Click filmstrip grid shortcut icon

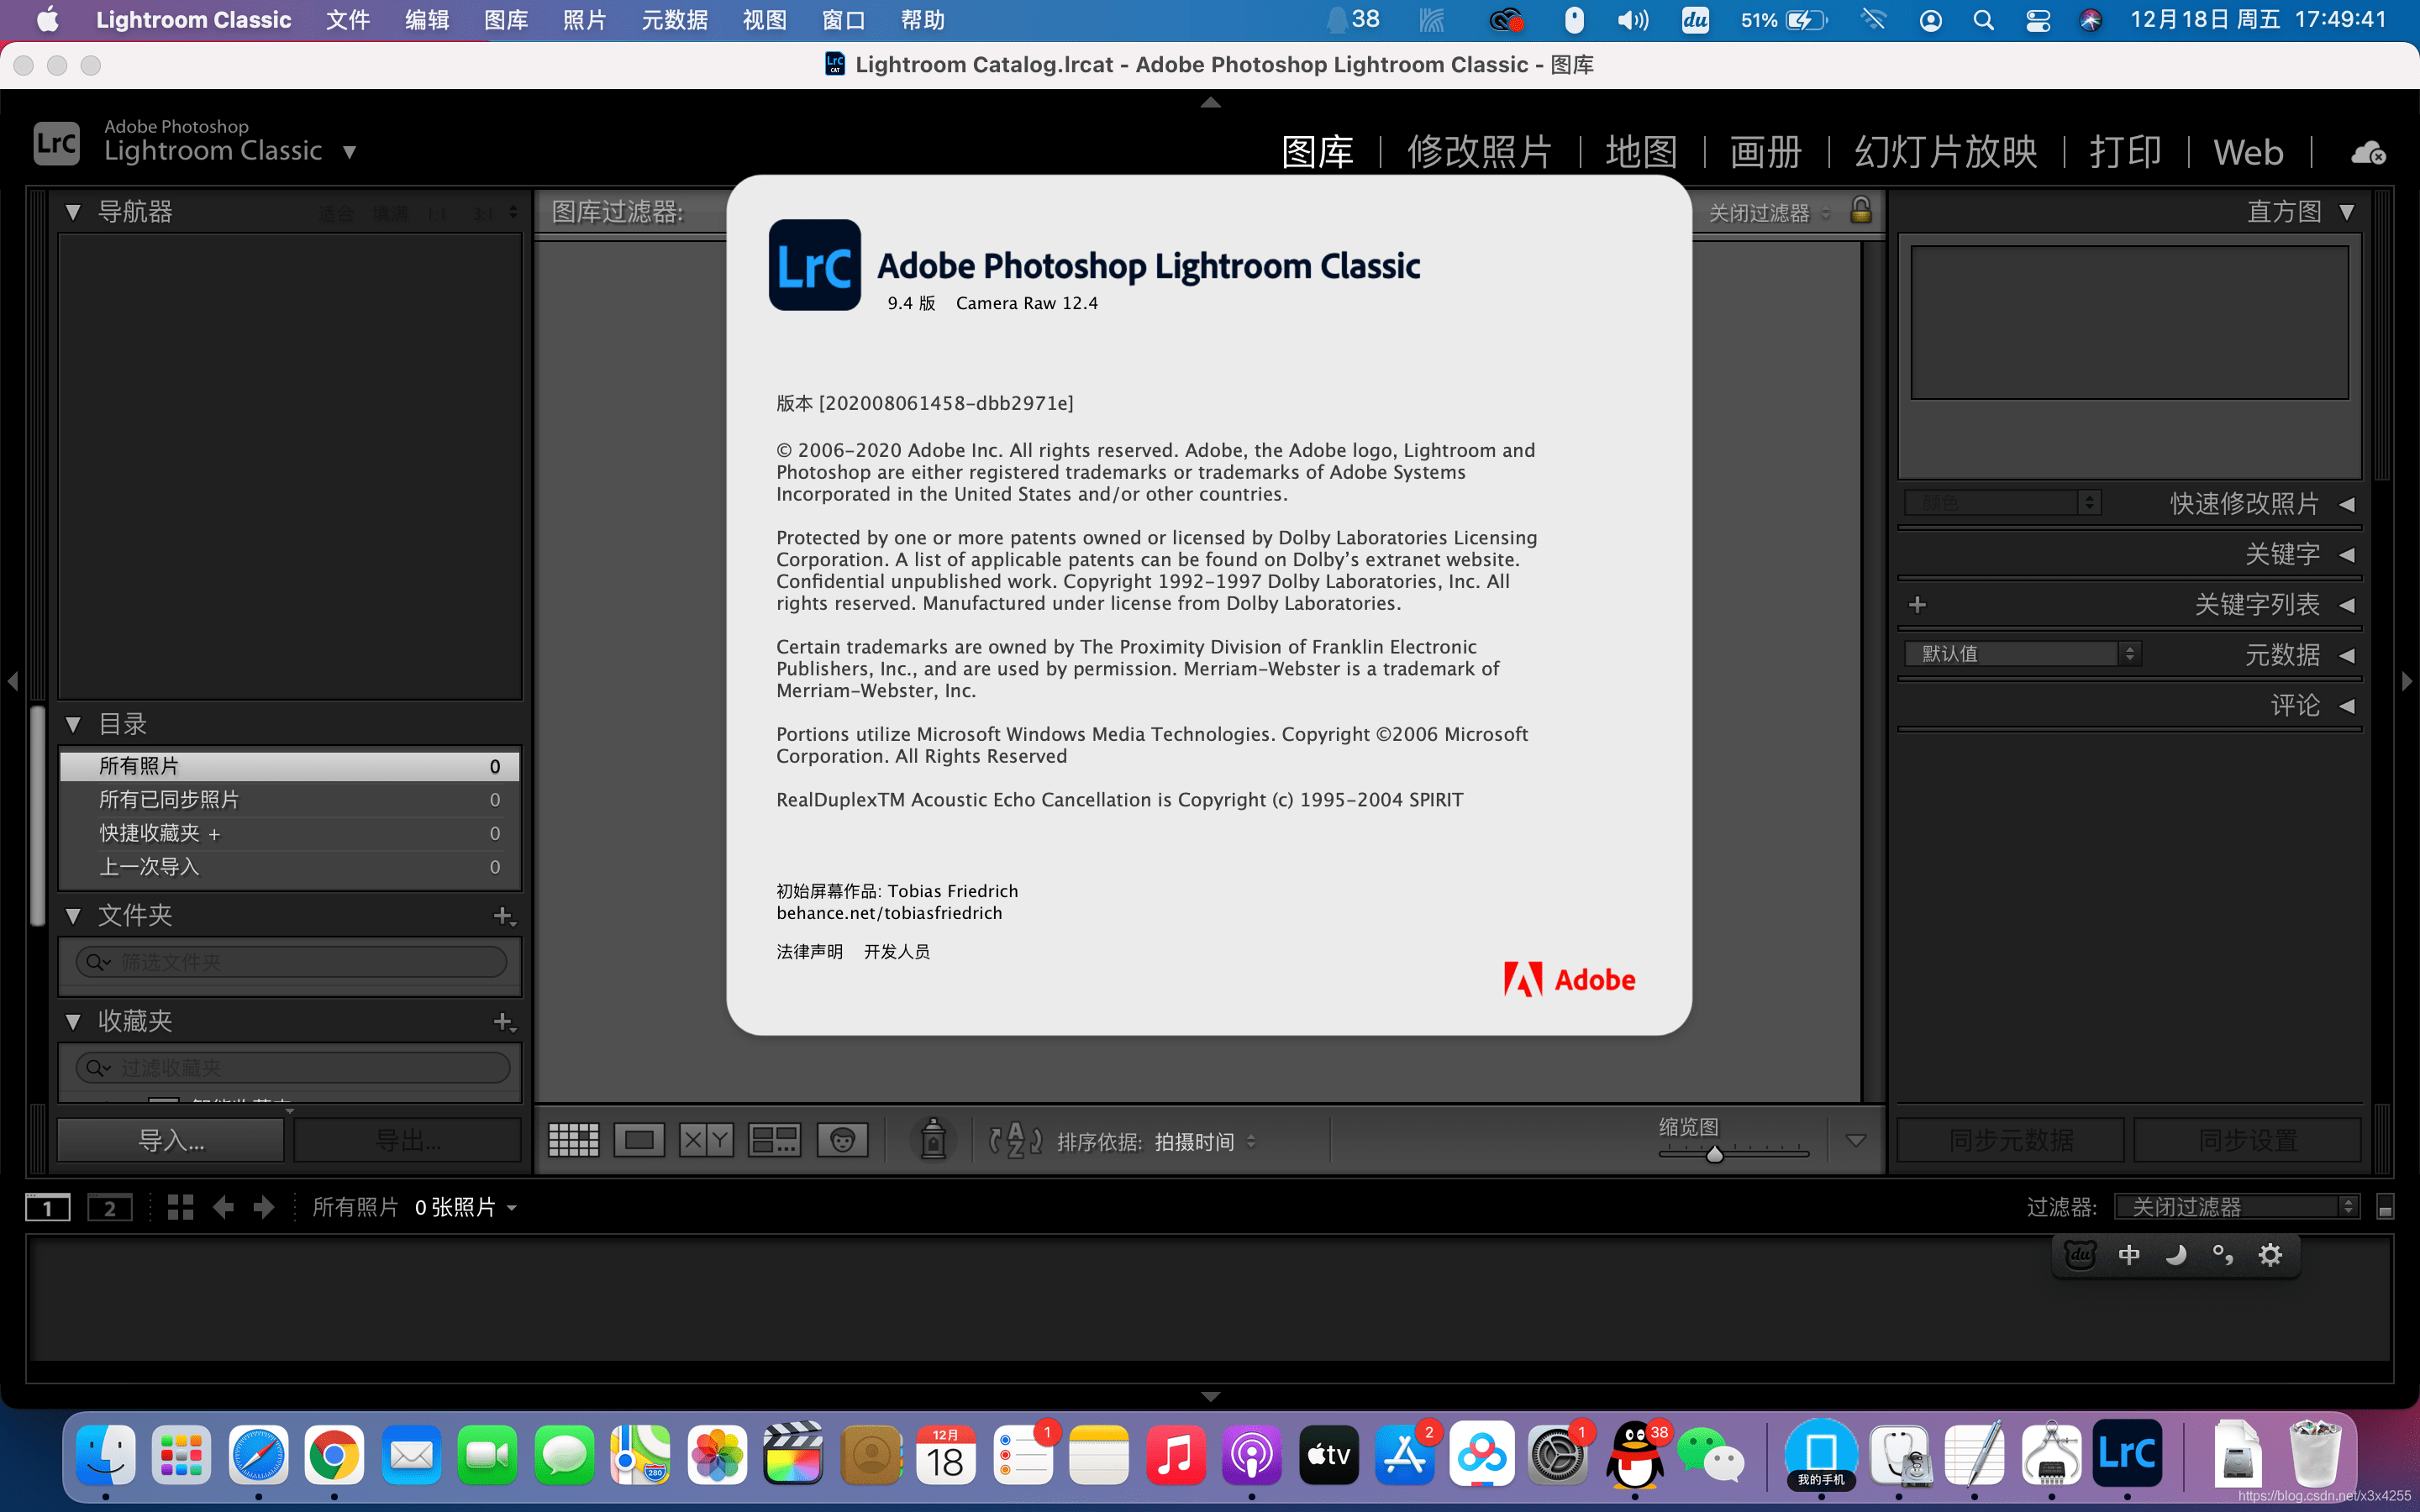pyautogui.click(x=180, y=1207)
